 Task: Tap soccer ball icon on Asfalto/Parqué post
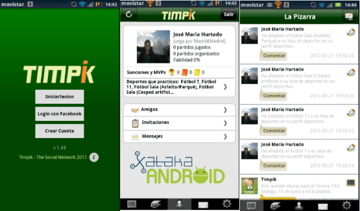(x=351, y=32)
